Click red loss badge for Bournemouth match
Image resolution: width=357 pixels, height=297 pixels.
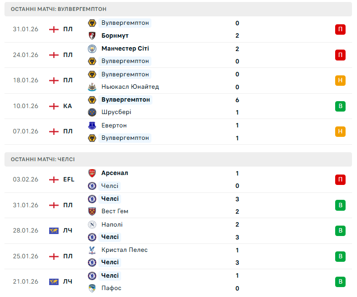(340, 29)
